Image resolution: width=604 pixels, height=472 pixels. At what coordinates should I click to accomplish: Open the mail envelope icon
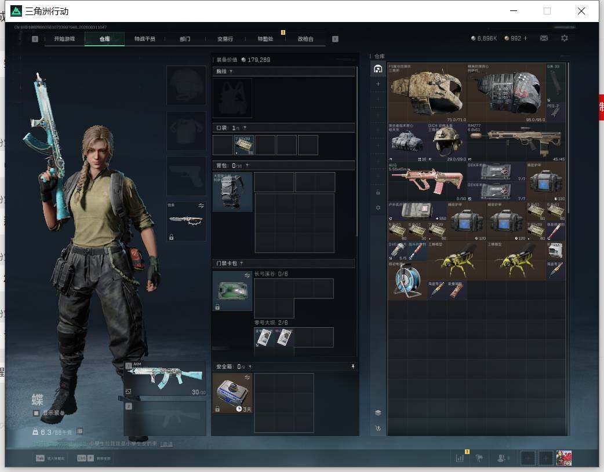(x=544, y=38)
